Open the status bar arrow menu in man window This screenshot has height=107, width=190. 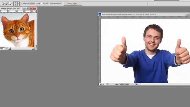pyautogui.click(x=137, y=84)
